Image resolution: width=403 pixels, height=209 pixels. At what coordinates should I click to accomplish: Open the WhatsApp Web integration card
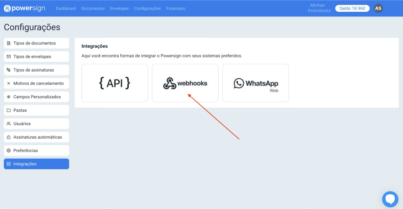click(255, 83)
